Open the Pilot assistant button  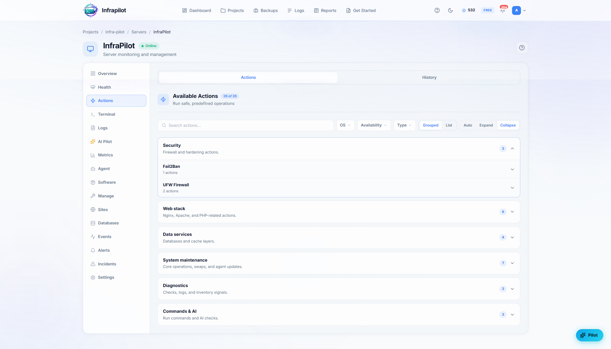coord(589,335)
